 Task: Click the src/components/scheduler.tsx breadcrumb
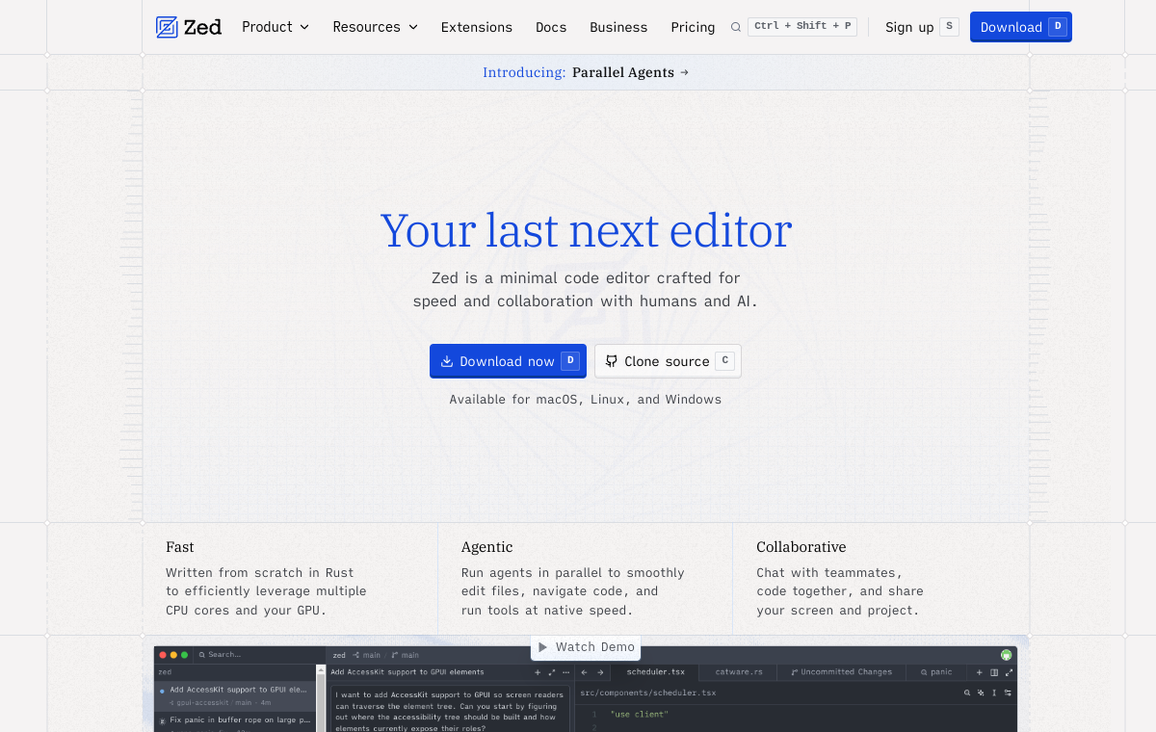pos(647,693)
